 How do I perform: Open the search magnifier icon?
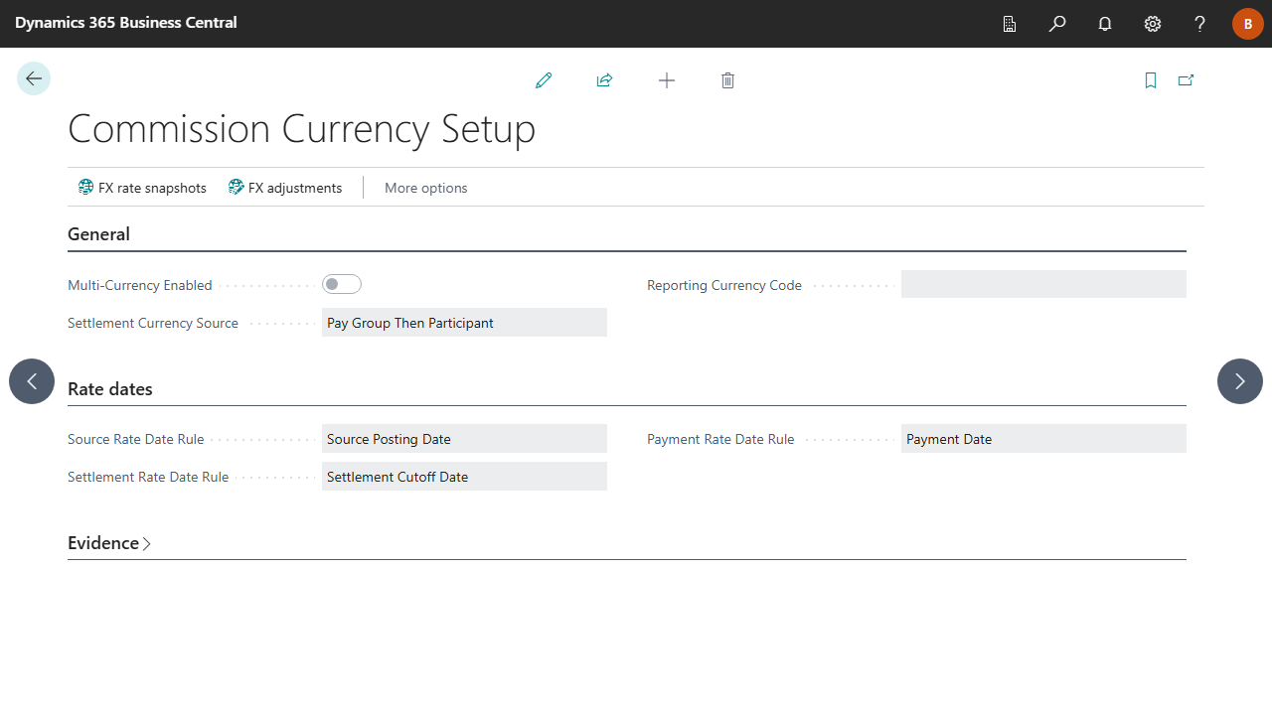point(1057,24)
